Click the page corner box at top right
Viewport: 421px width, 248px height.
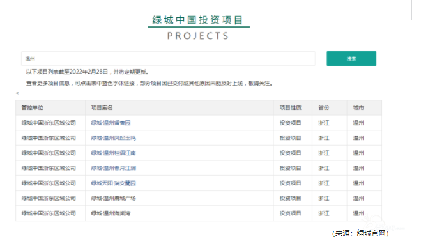click(416, 10)
